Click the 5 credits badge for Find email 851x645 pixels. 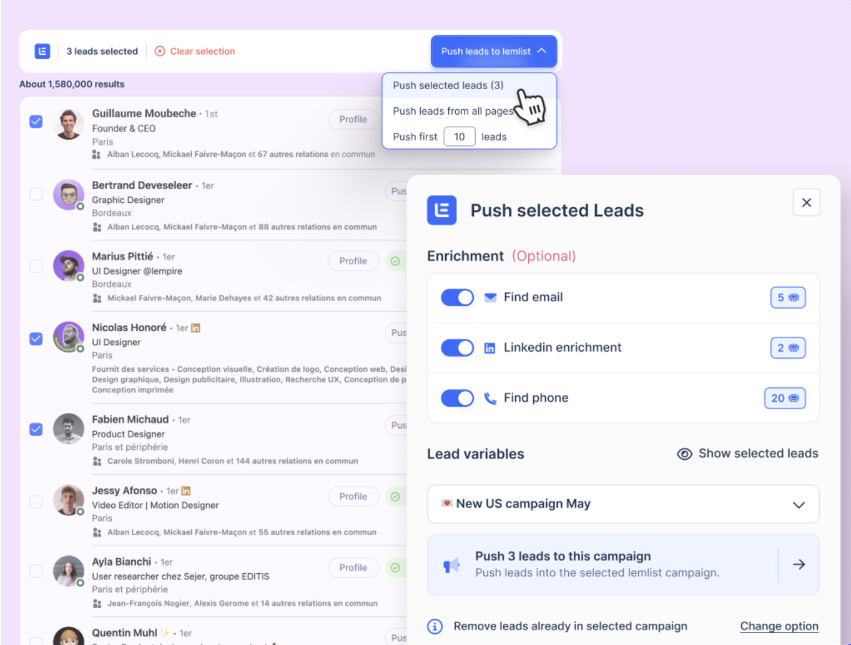point(788,298)
